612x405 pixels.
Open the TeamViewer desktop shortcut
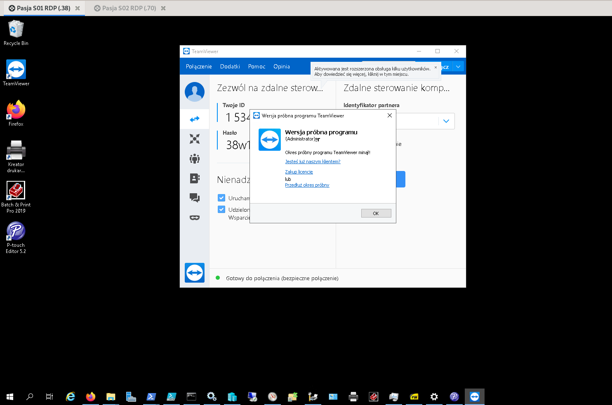pos(16,73)
